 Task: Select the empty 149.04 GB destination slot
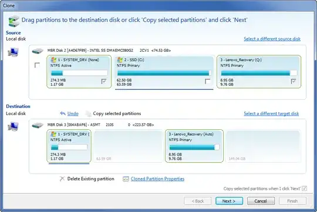click(263, 146)
